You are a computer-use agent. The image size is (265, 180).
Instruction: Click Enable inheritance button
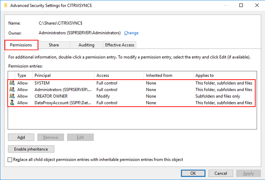[x=31, y=149]
